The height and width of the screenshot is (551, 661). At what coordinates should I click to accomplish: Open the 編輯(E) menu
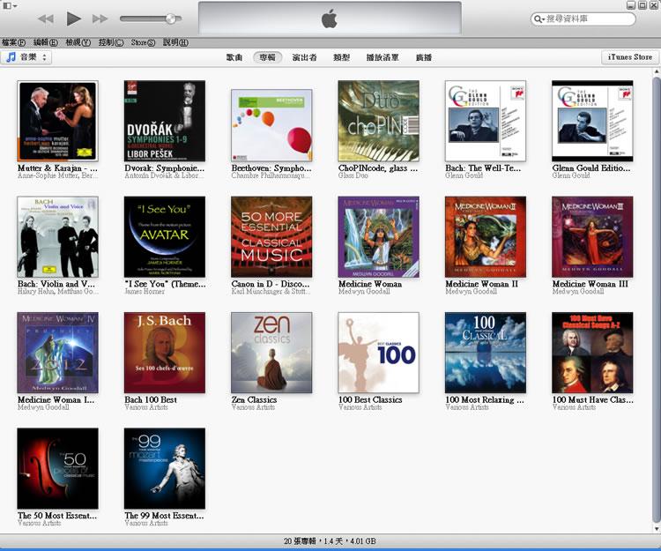click(46, 42)
